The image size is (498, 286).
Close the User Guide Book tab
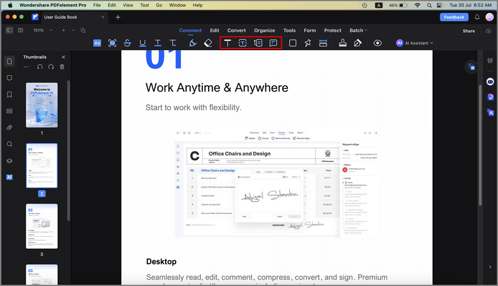103,17
